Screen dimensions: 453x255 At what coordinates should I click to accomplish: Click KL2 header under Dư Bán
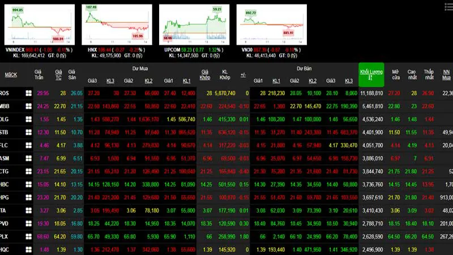pyautogui.click(x=313, y=80)
